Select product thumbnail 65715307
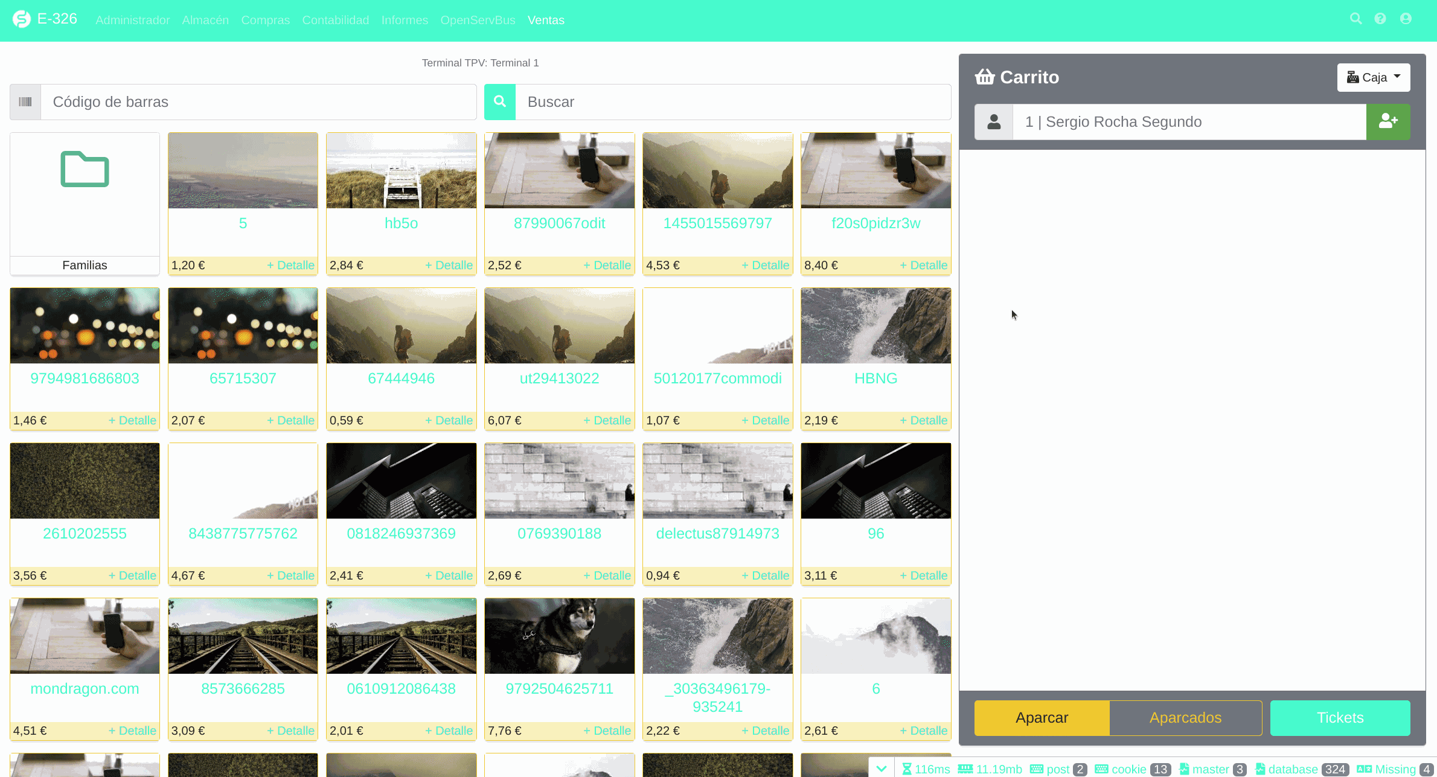The image size is (1437, 777). point(243,326)
